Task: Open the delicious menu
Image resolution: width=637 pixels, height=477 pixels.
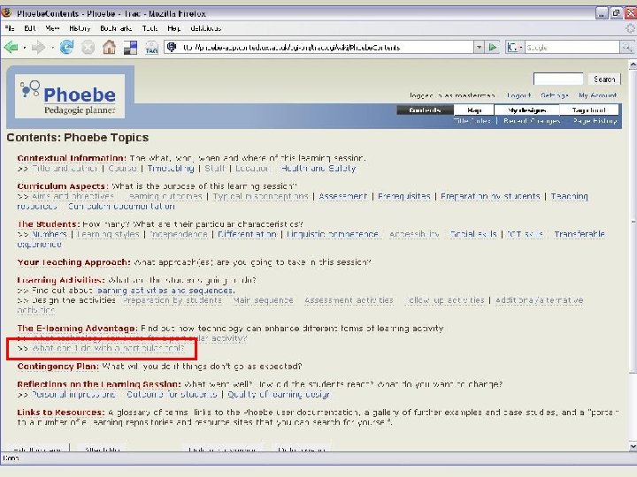Action: tap(205, 28)
